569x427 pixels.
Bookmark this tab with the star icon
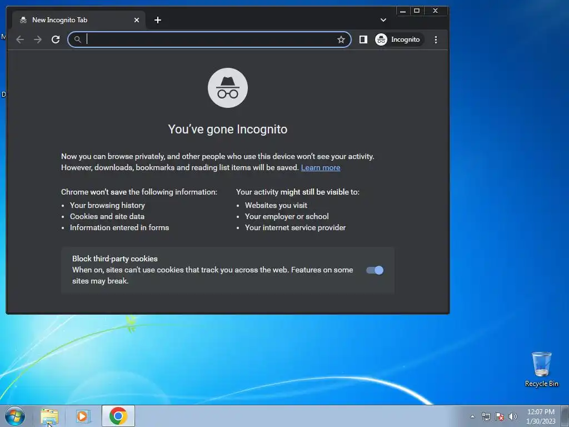(x=341, y=39)
